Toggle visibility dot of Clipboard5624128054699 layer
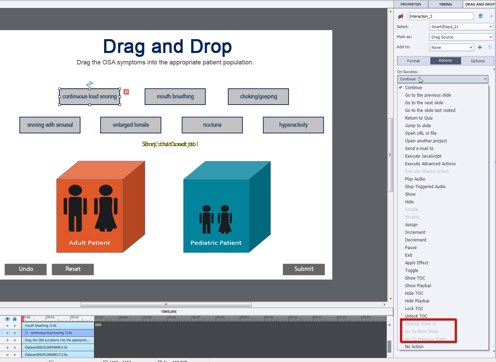The image size is (496, 362). (7, 347)
